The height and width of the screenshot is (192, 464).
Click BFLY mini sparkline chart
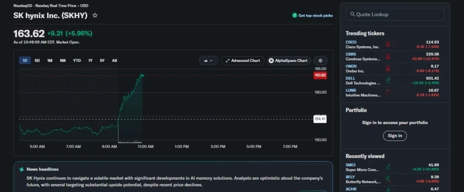pos(388,179)
